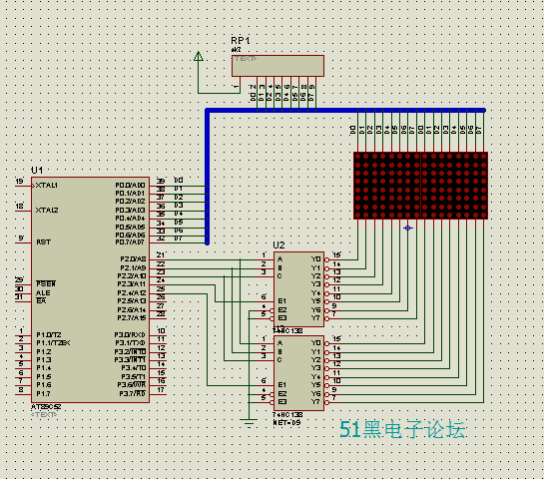
Task: Click the XTAL1 pin on U1
Action: pyautogui.click(x=47, y=186)
